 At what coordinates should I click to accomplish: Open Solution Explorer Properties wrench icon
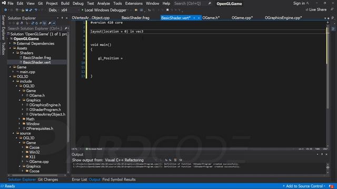coord(49,23)
